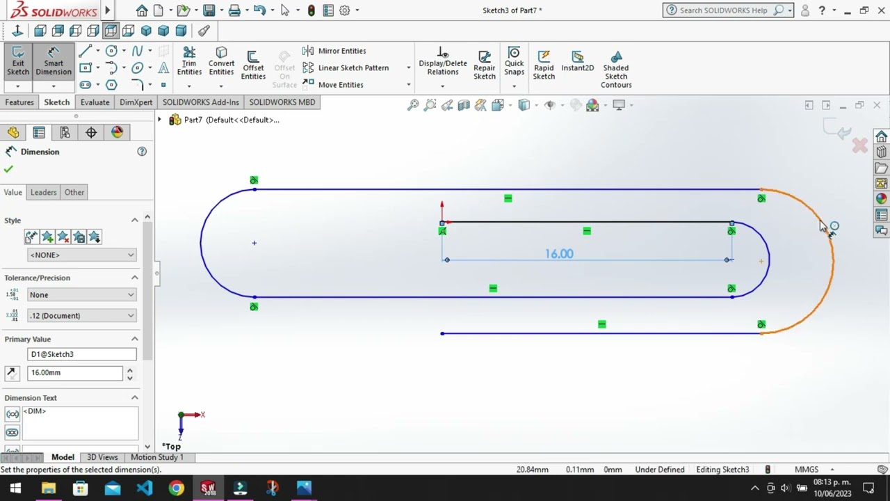Click the Rebuild traffic light icon
The width and height of the screenshot is (890, 501).
click(311, 10)
